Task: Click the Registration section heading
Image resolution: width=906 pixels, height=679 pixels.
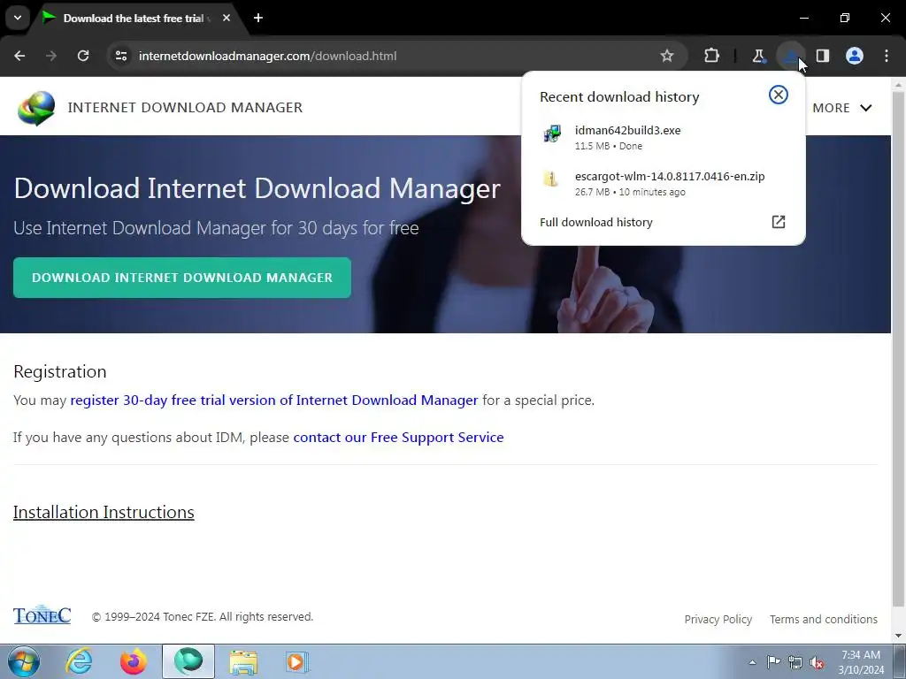Action: (x=60, y=371)
